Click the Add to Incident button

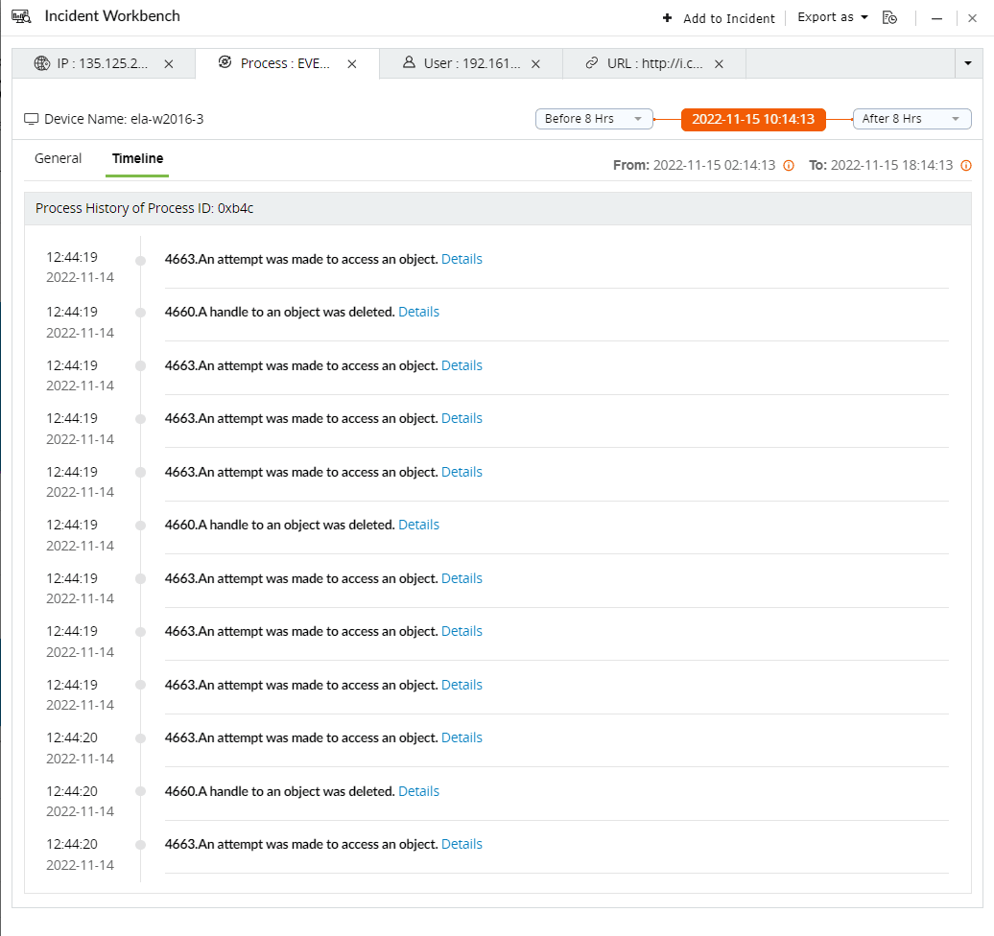pyautogui.click(x=727, y=17)
